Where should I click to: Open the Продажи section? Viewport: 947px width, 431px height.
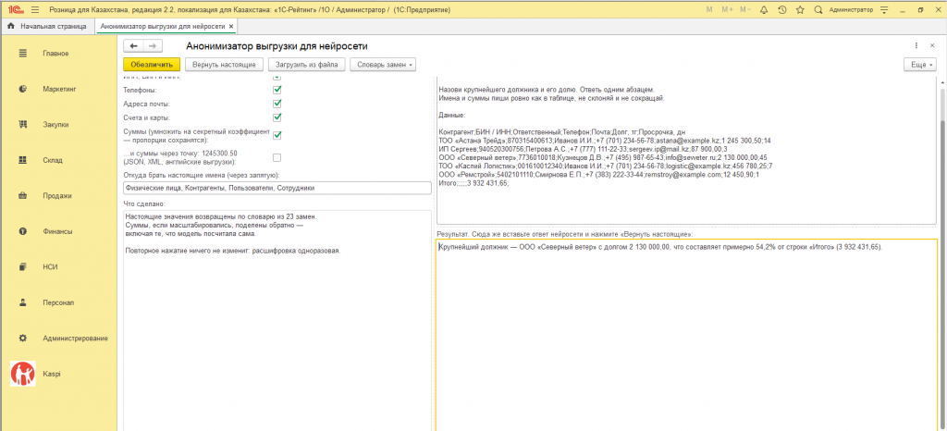57,195
